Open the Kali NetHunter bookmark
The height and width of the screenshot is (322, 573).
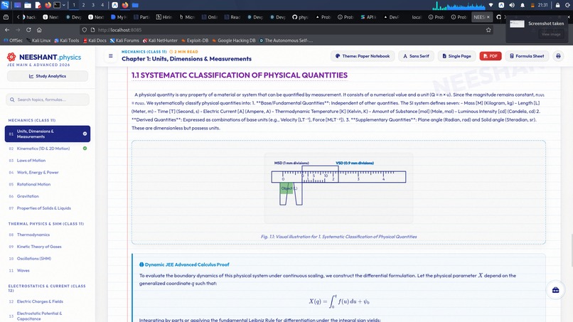click(x=160, y=41)
